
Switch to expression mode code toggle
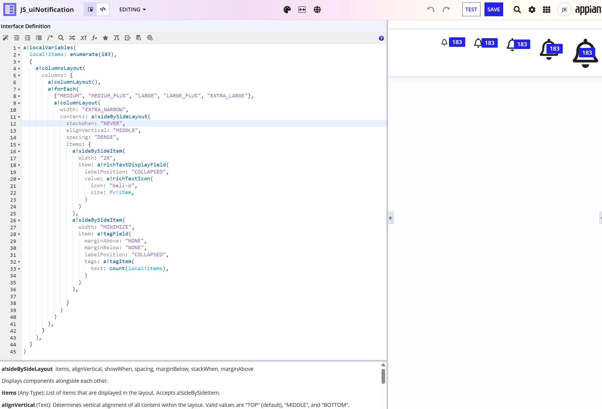(103, 9)
